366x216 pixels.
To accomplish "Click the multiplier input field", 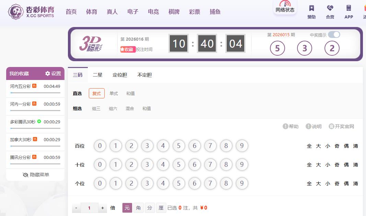I will [x=89, y=208].
